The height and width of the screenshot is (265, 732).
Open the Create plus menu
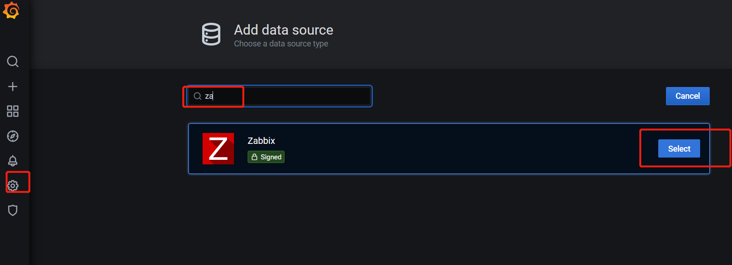13,87
